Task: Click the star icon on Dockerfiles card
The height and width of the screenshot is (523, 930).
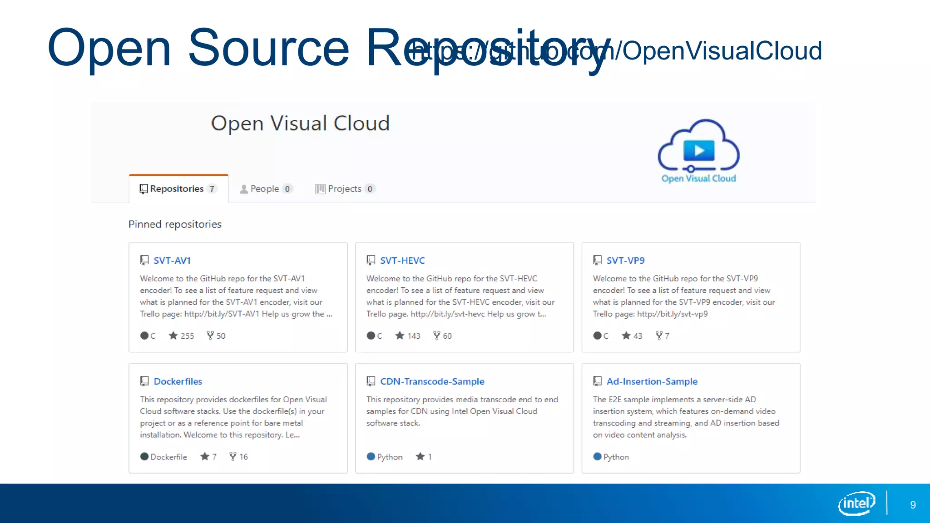Action: click(x=205, y=456)
